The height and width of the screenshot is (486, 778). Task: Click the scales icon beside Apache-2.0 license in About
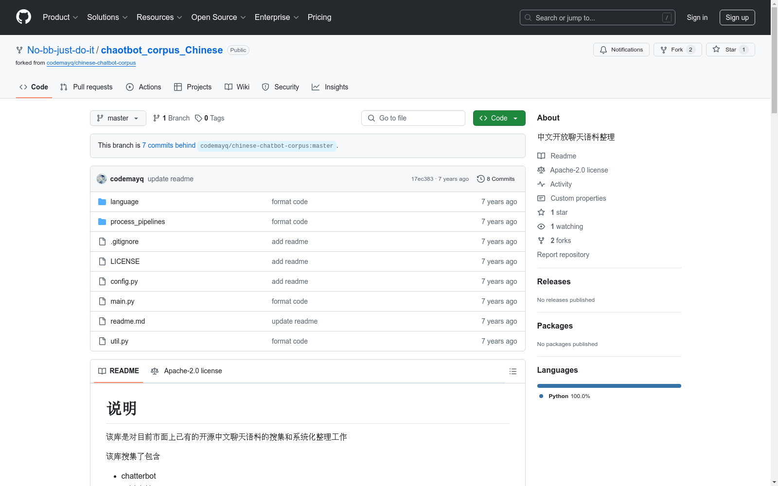point(541,170)
